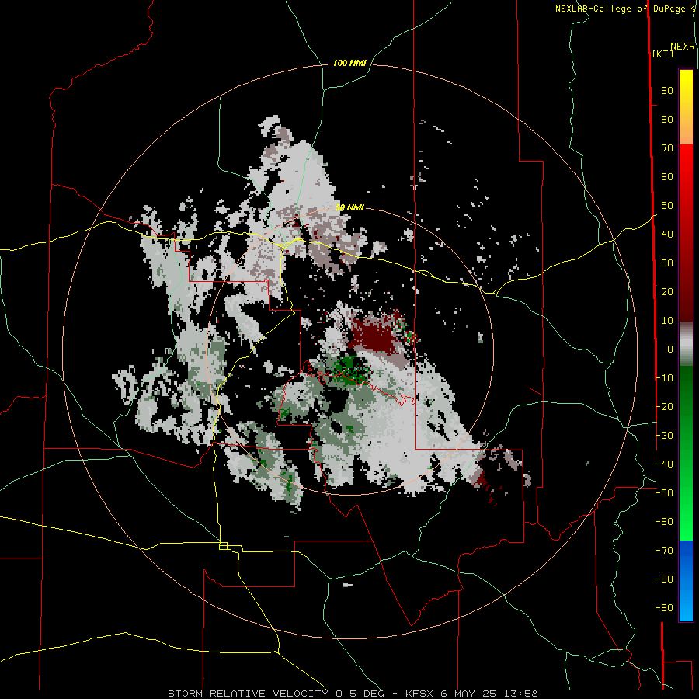Click the 50 value on velocity scale
Viewport: 699px width, 699px height.
click(667, 206)
